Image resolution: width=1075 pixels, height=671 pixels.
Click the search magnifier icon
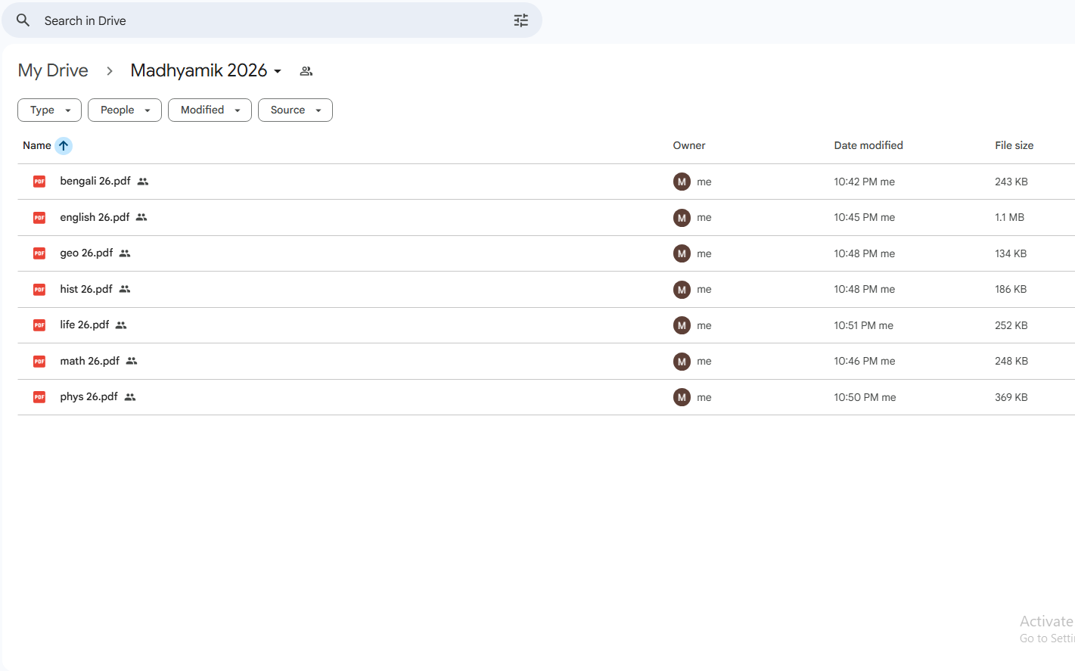(x=23, y=20)
